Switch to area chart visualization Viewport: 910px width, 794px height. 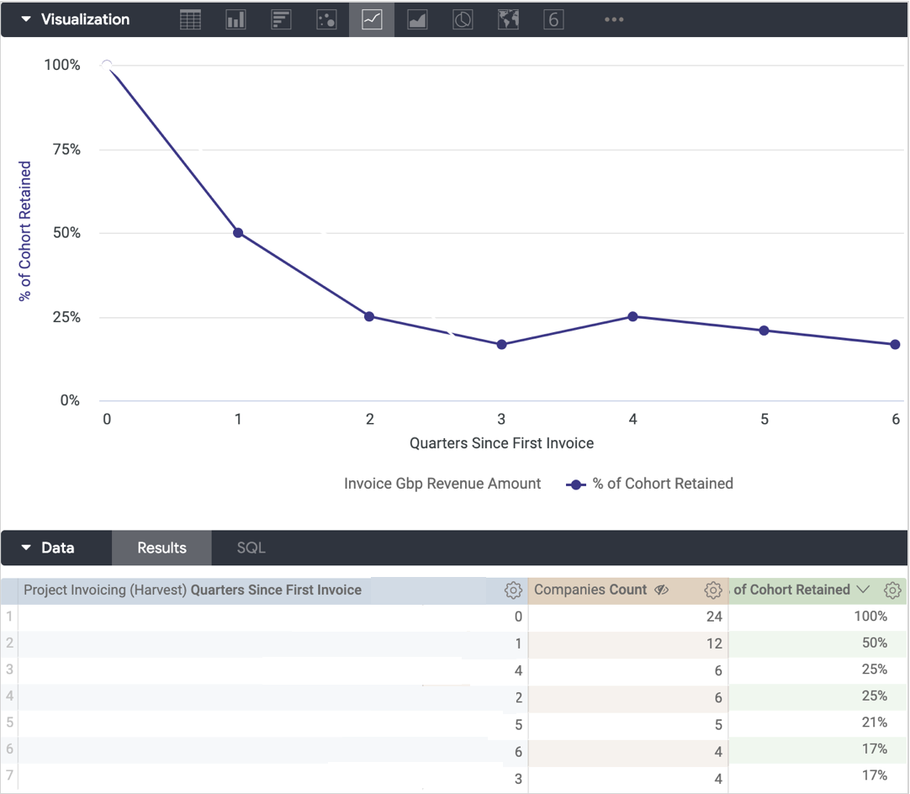417,19
